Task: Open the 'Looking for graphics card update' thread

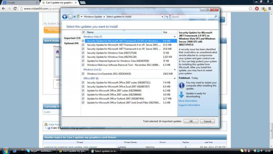Action: click(x=71, y=147)
